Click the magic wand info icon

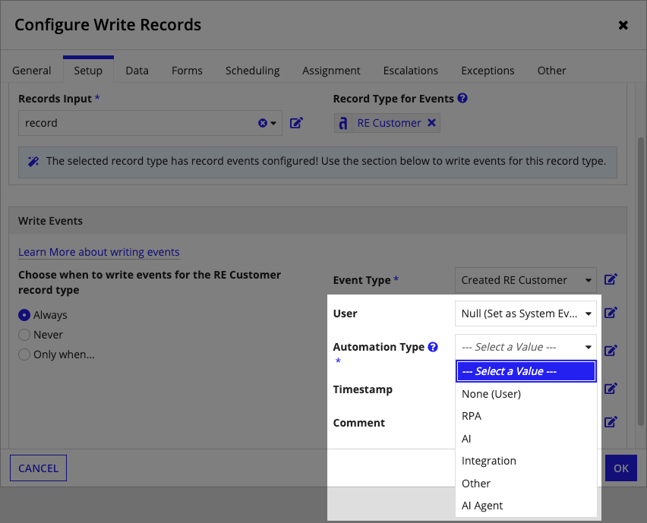pyautogui.click(x=33, y=161)
